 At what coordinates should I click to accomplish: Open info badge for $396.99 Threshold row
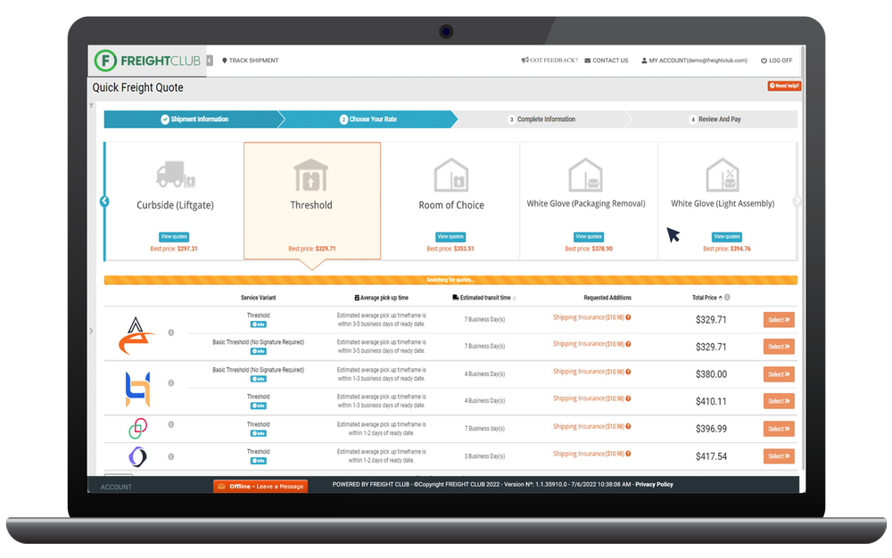click(x=259, y=433)
